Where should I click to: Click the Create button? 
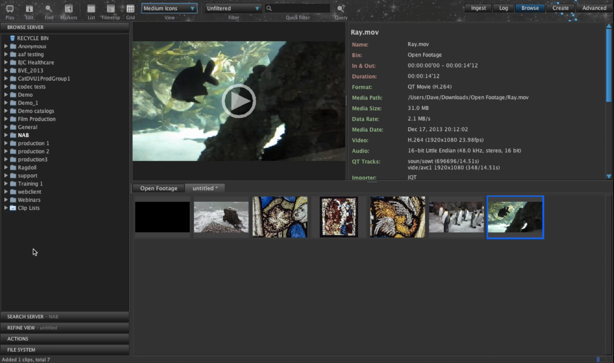click(x=560, y=8)
